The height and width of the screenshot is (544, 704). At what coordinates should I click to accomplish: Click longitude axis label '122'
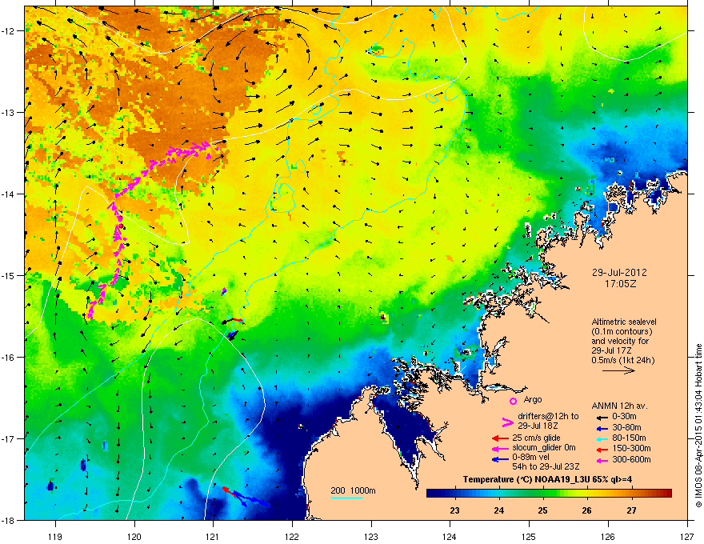(x=292, y=536)
